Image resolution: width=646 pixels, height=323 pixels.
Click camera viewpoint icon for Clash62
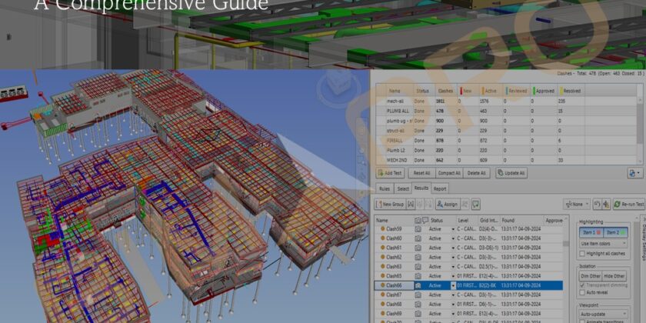click(x=418, y=257)
